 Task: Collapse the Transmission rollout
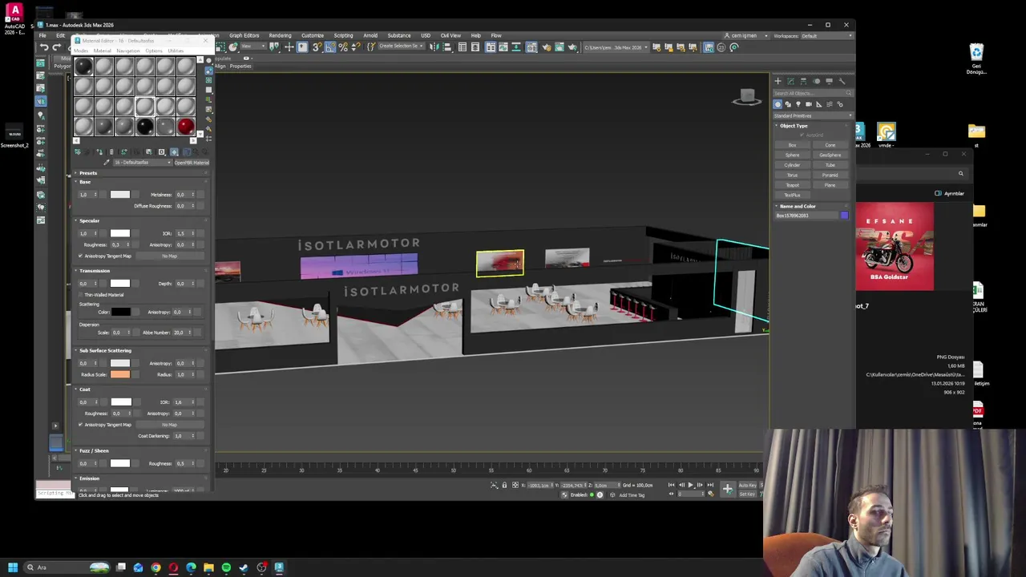coord(94,271)
